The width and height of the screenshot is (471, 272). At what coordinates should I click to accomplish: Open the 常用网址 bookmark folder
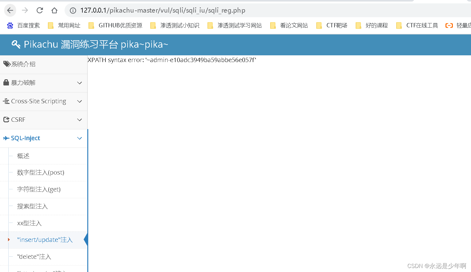pos(64,26)
